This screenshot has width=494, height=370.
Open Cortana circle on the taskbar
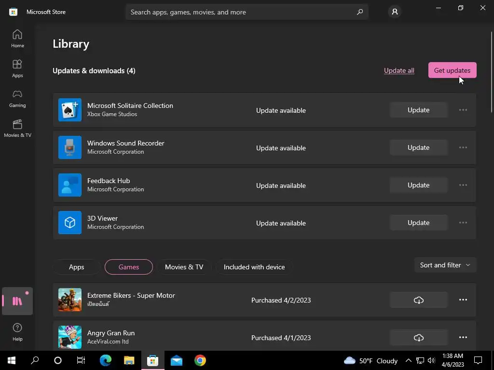tap(58, 360)
